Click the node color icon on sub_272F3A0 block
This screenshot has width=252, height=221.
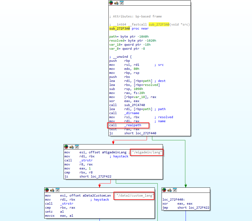click(x=111, y=3)
